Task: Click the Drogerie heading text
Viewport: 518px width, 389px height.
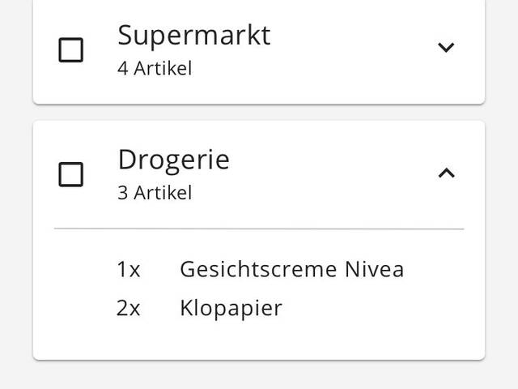Action: tap(173, 160)
